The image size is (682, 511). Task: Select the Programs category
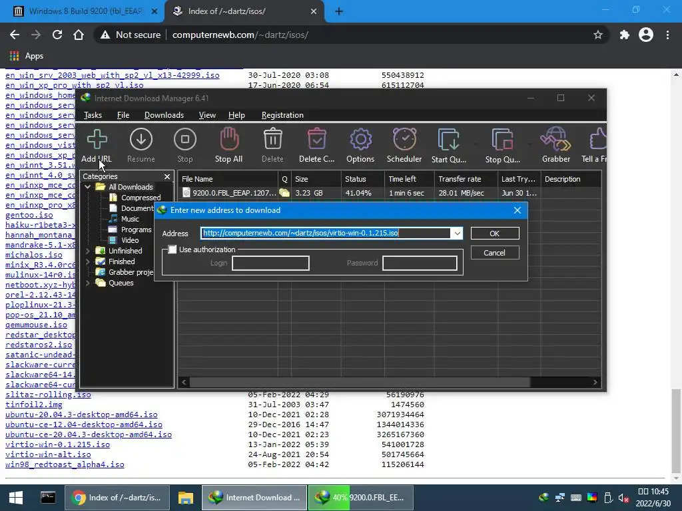click(x=136, y=230)
